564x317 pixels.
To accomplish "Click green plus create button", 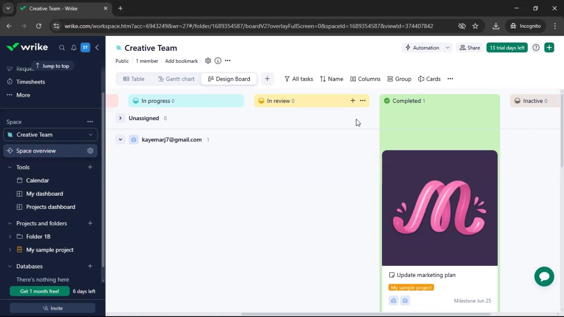I will click(549, 48).
